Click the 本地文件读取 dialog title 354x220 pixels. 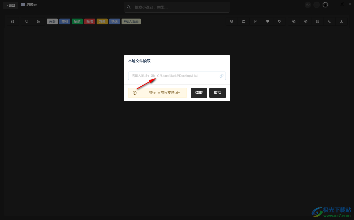pyautogui.click(x=139, y=61)
